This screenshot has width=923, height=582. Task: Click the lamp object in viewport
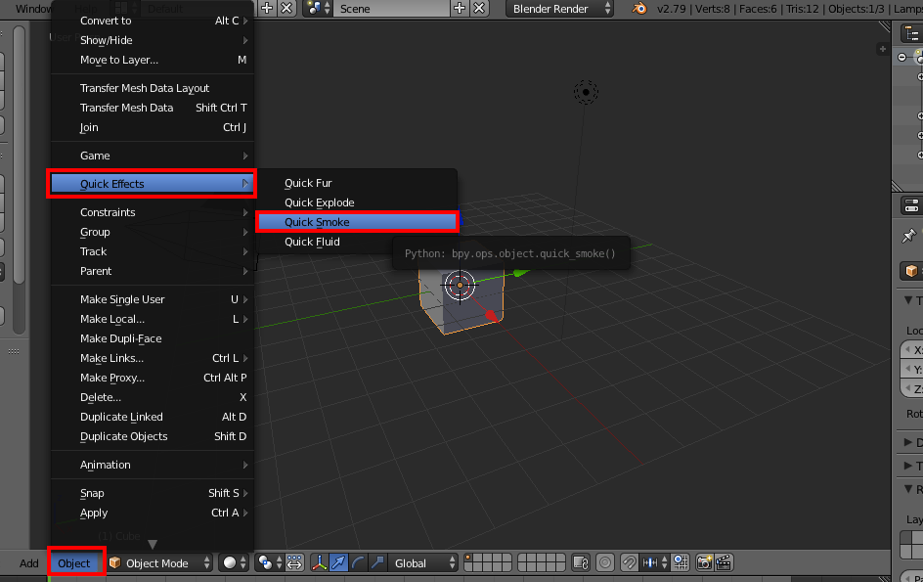click(x=586, y=92)
